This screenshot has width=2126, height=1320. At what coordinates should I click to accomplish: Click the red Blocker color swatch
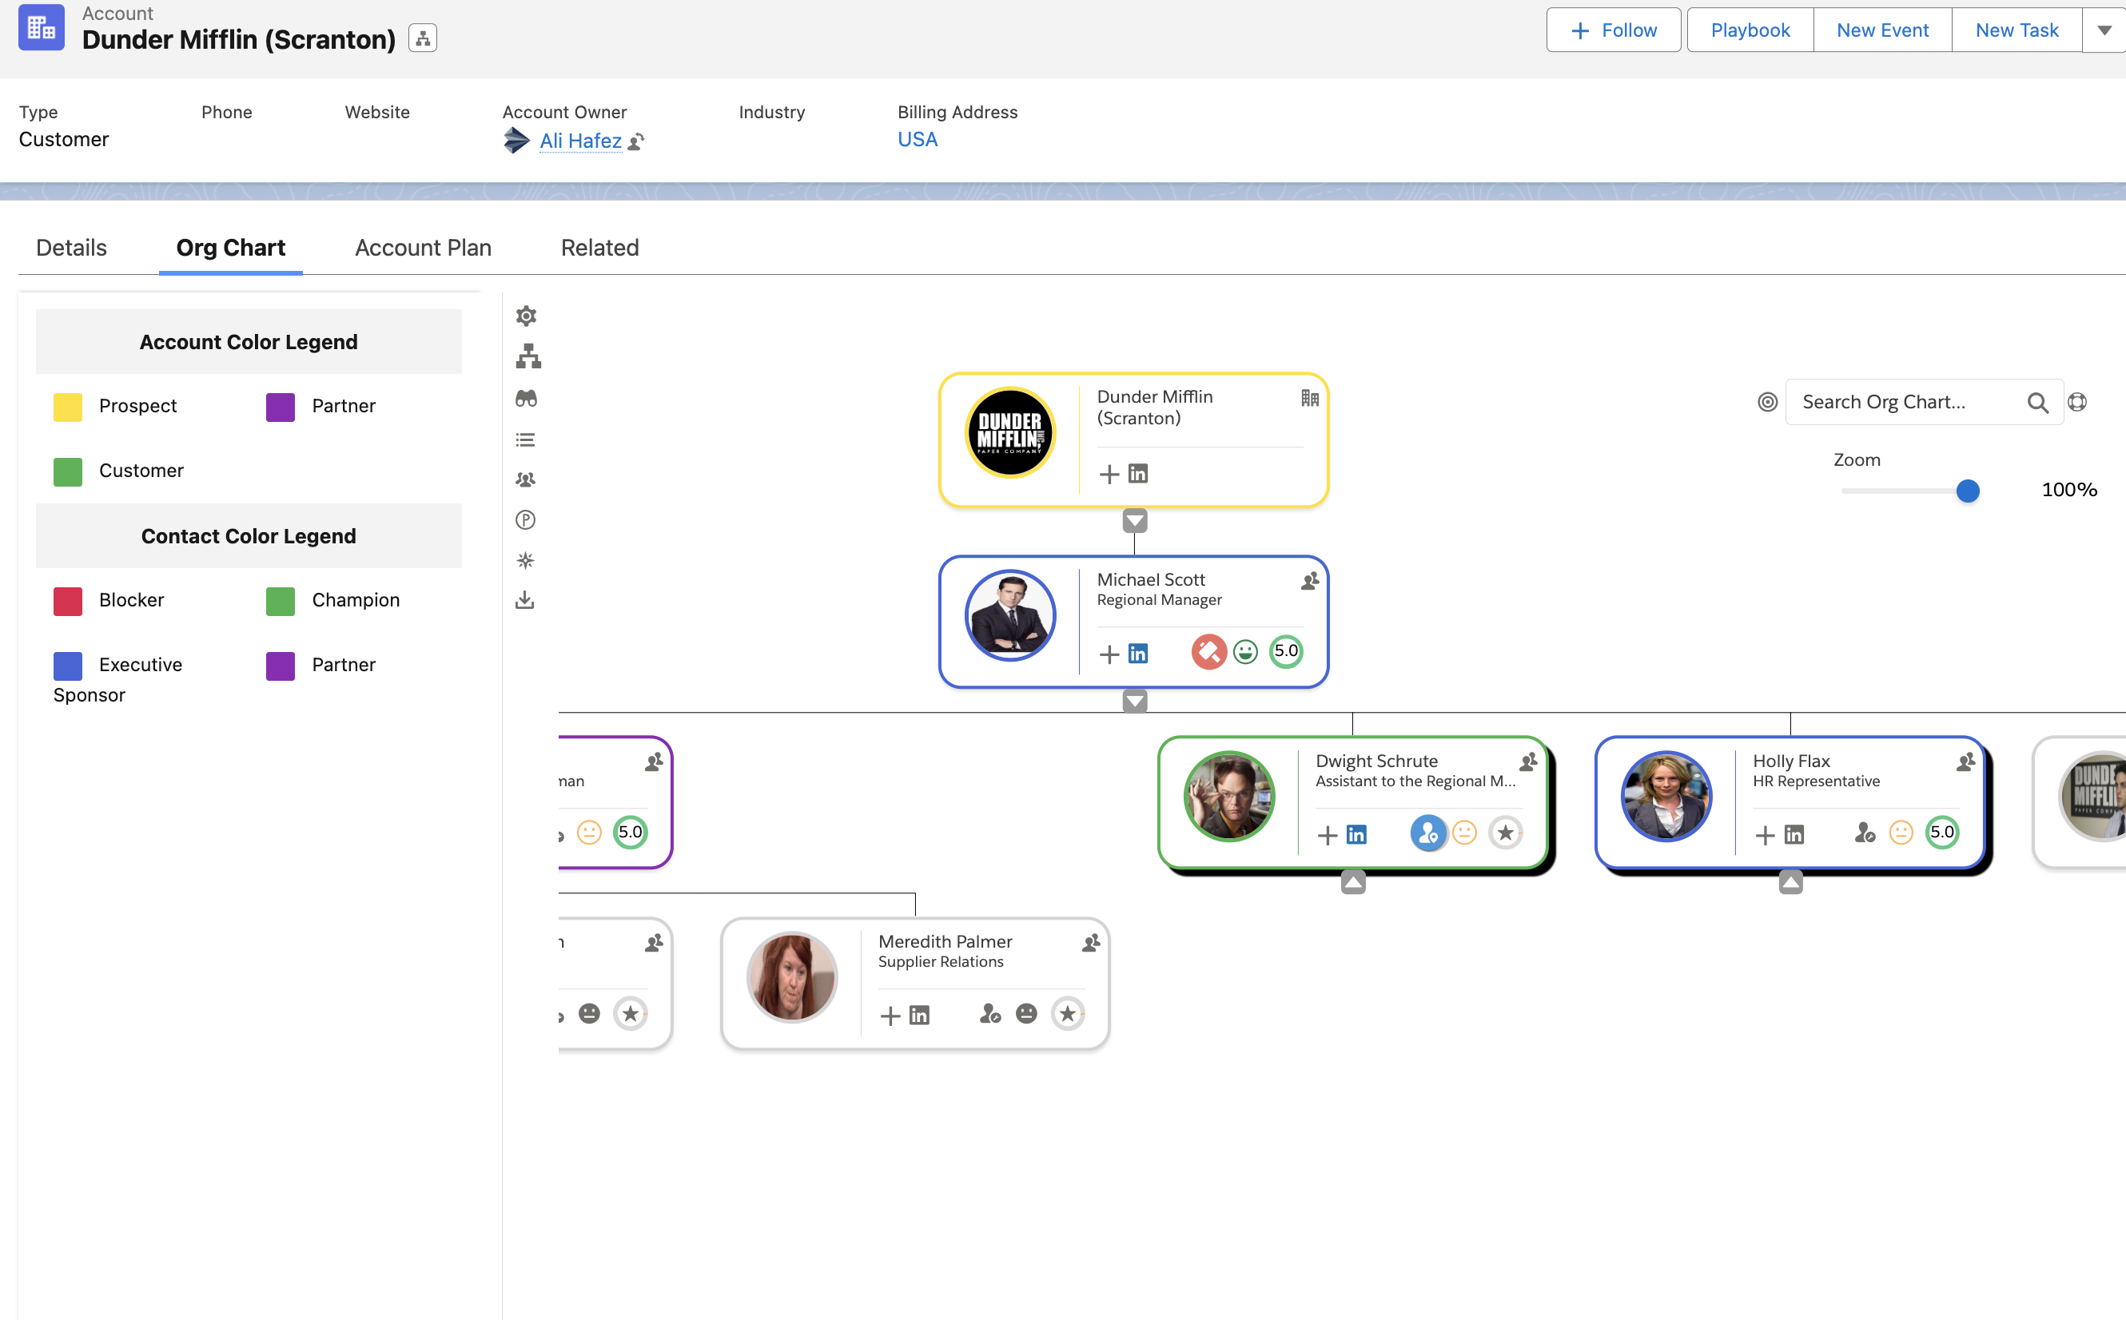pyautogui.click(x=67, y=601)
